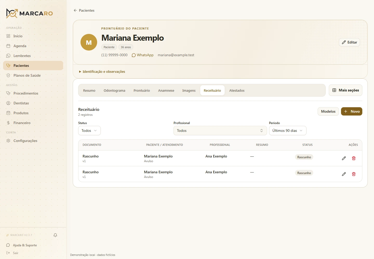This screenshot has height=259, width=374.
Task: Click the edit pencil icon in first Rascunho row
Action: pyautogui.click(x=344, y=158)
